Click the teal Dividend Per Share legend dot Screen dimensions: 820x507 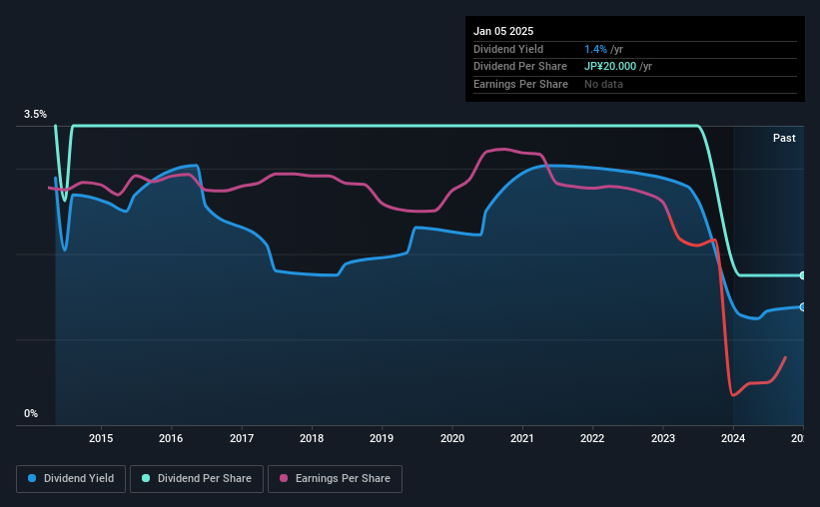pos(146,478)
